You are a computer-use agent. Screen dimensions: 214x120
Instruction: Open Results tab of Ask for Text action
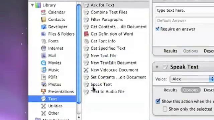pos(170,51)
